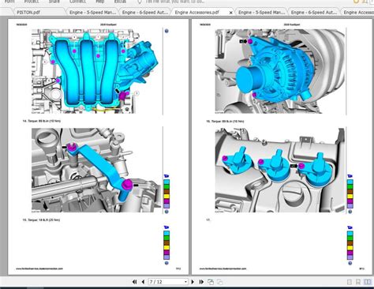The width and height of the screenshot is (374, 289).
Task: Close the Engine Accessories.pdf tab
Action: pos(230,13)
